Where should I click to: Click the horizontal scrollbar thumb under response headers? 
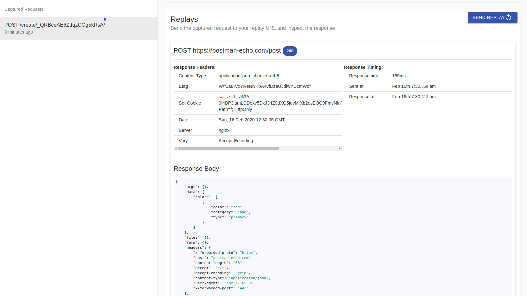coord(228,148)
